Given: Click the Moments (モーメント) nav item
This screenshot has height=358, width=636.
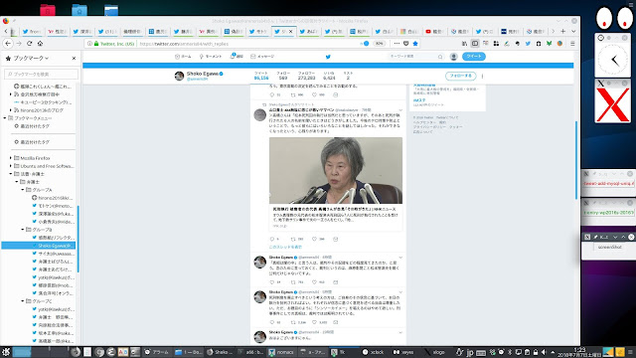Looking at the screenshot, I should (x=210, y=57).
